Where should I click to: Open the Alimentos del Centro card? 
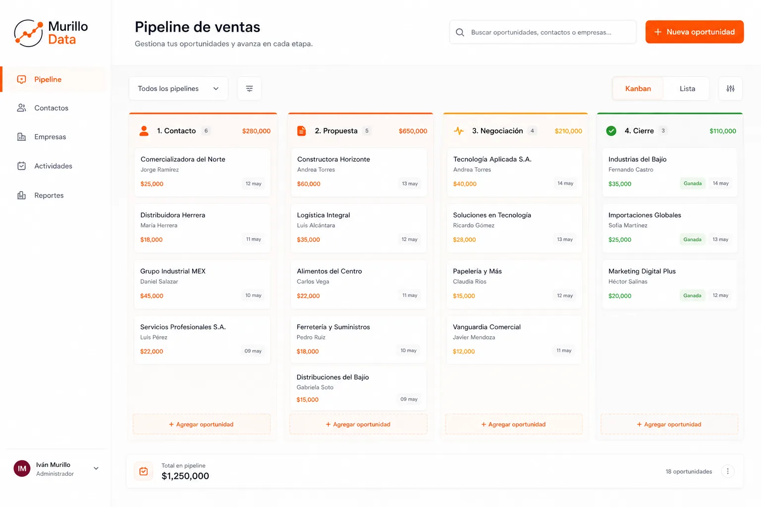[359, 284]
